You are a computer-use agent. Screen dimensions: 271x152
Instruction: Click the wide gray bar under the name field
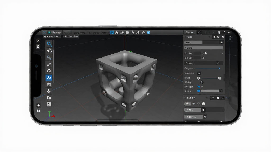tap(204, 48)
